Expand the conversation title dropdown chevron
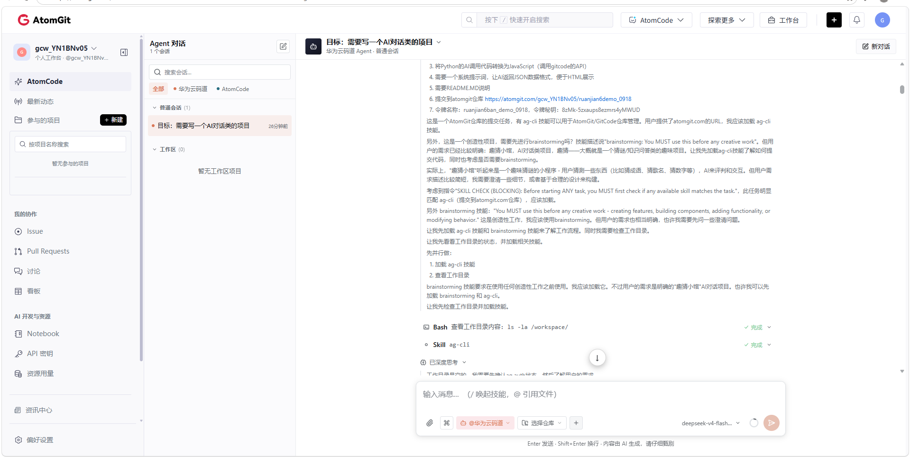 pyautogui.click(x=439, y=42)
